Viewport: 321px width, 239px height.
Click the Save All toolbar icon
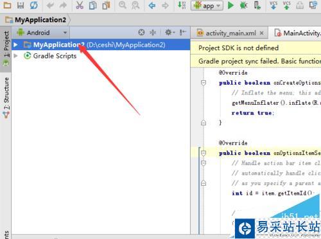[x=21, y=5]
